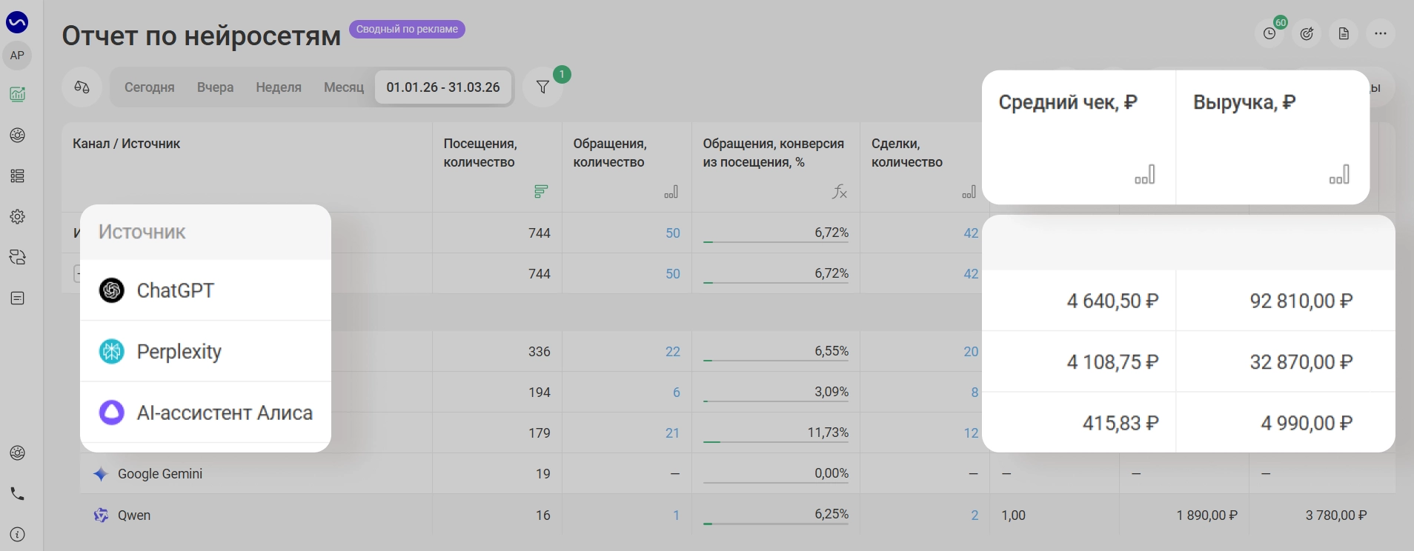
Task: Click the three-dots more options button
Action: pos(1380,33)
